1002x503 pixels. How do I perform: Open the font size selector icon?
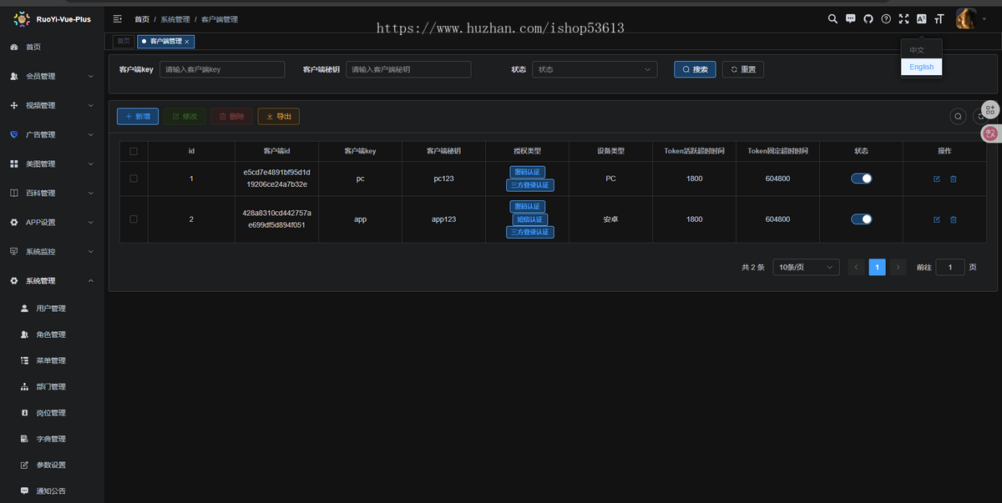[939, 18]
